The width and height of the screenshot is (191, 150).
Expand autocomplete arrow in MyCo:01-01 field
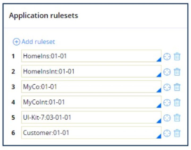point(159,90)
